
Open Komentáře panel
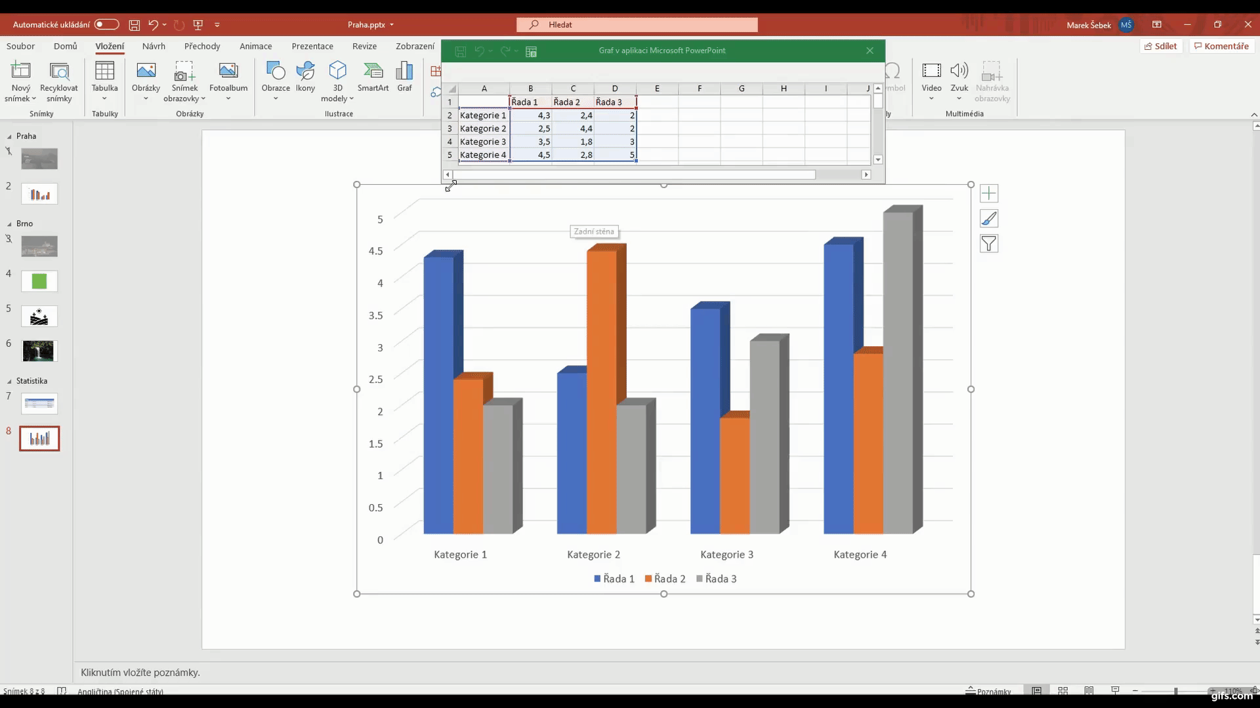coord(1221,45)
